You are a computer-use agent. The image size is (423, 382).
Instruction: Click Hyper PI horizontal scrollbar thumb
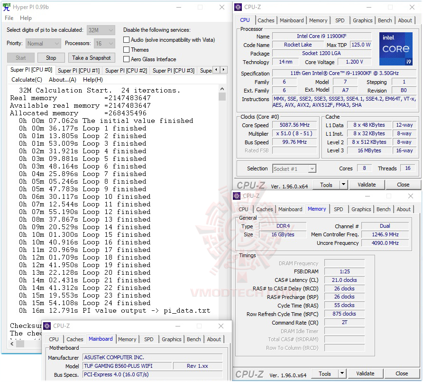[20, 344]
